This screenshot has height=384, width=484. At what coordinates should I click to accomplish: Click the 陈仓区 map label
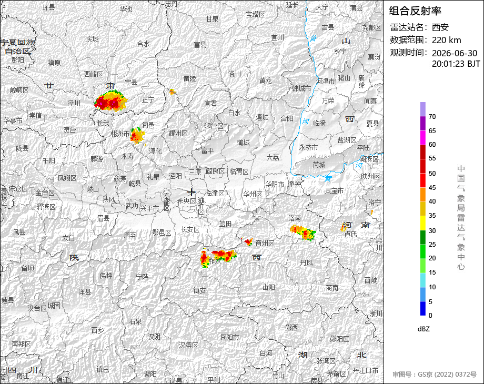(18, 188)
